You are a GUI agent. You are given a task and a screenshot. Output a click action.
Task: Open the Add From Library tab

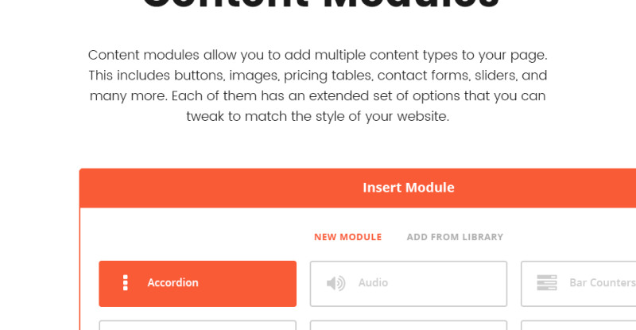coord(455,237)
